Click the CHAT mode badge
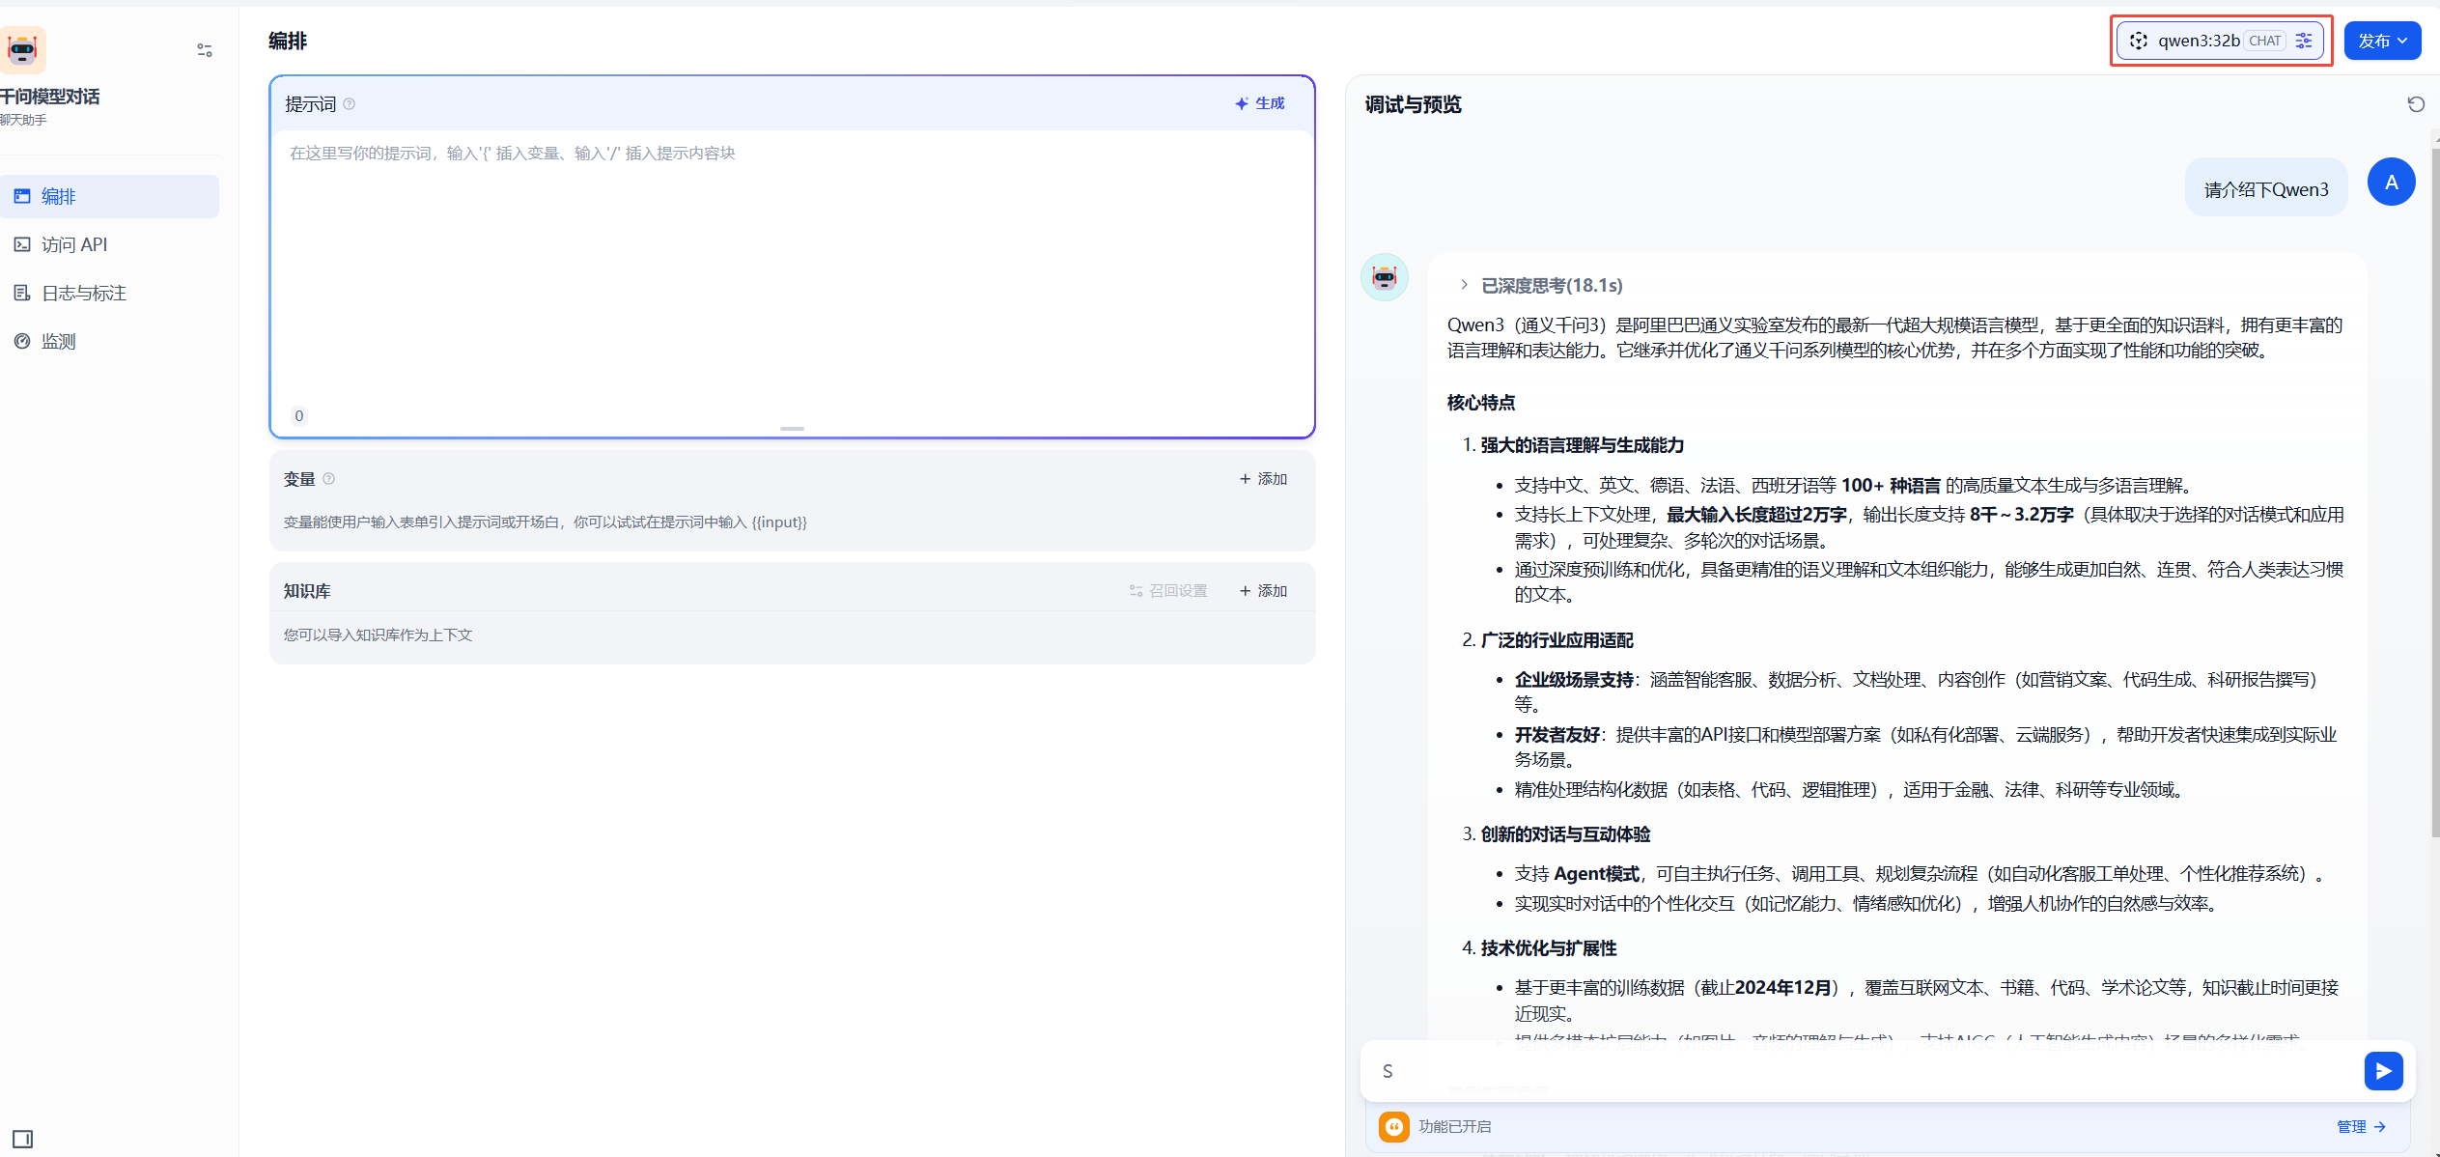This screenshot has width=2440, height=1157. pos(2264,41)
